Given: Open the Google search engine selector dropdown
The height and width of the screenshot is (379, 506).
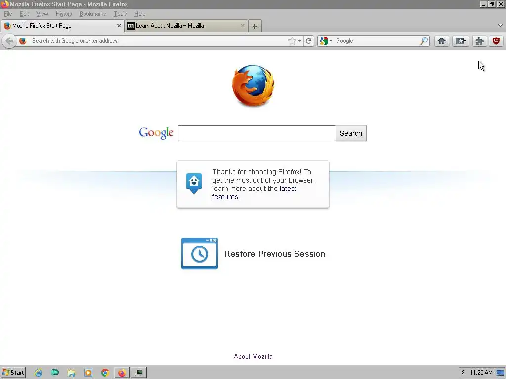Looking at the screenshot, I should click(x=326, y=41).
